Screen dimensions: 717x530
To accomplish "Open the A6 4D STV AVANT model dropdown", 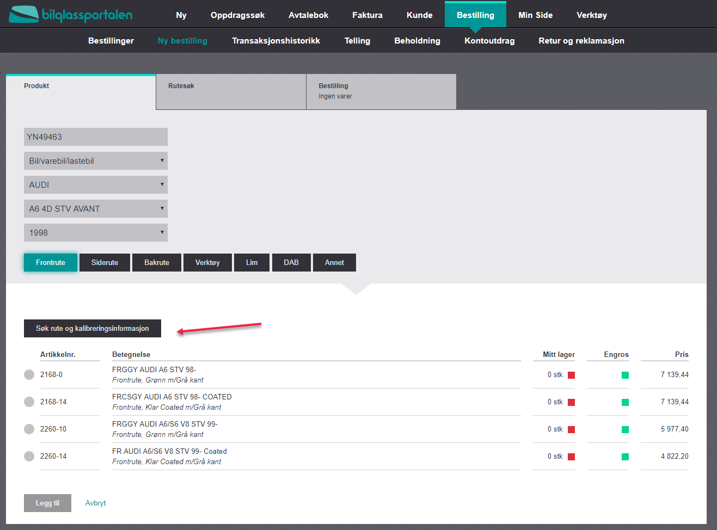I will click(x=96, y=209).
